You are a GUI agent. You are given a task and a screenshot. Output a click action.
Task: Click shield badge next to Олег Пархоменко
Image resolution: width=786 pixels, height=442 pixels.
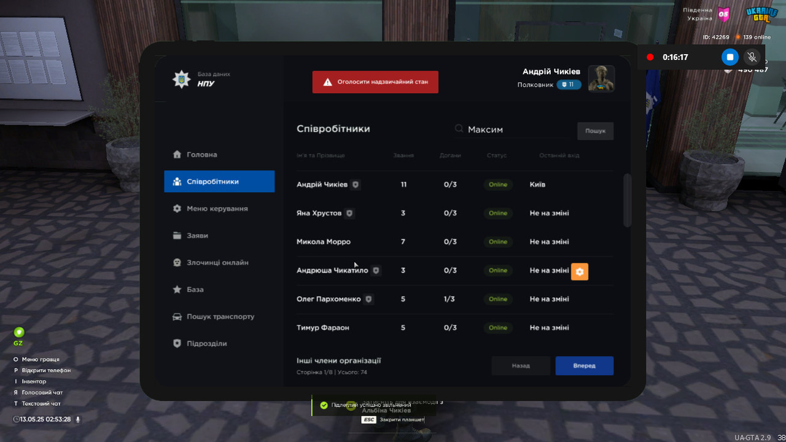[x=368, y=300]
